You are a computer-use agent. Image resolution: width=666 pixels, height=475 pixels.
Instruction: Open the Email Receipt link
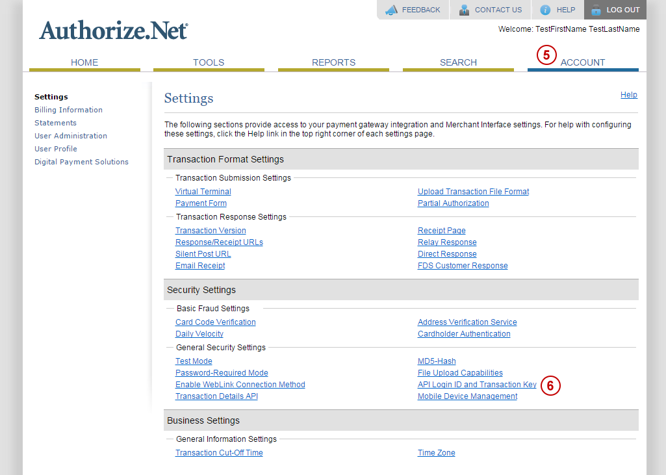click(200, 266)
